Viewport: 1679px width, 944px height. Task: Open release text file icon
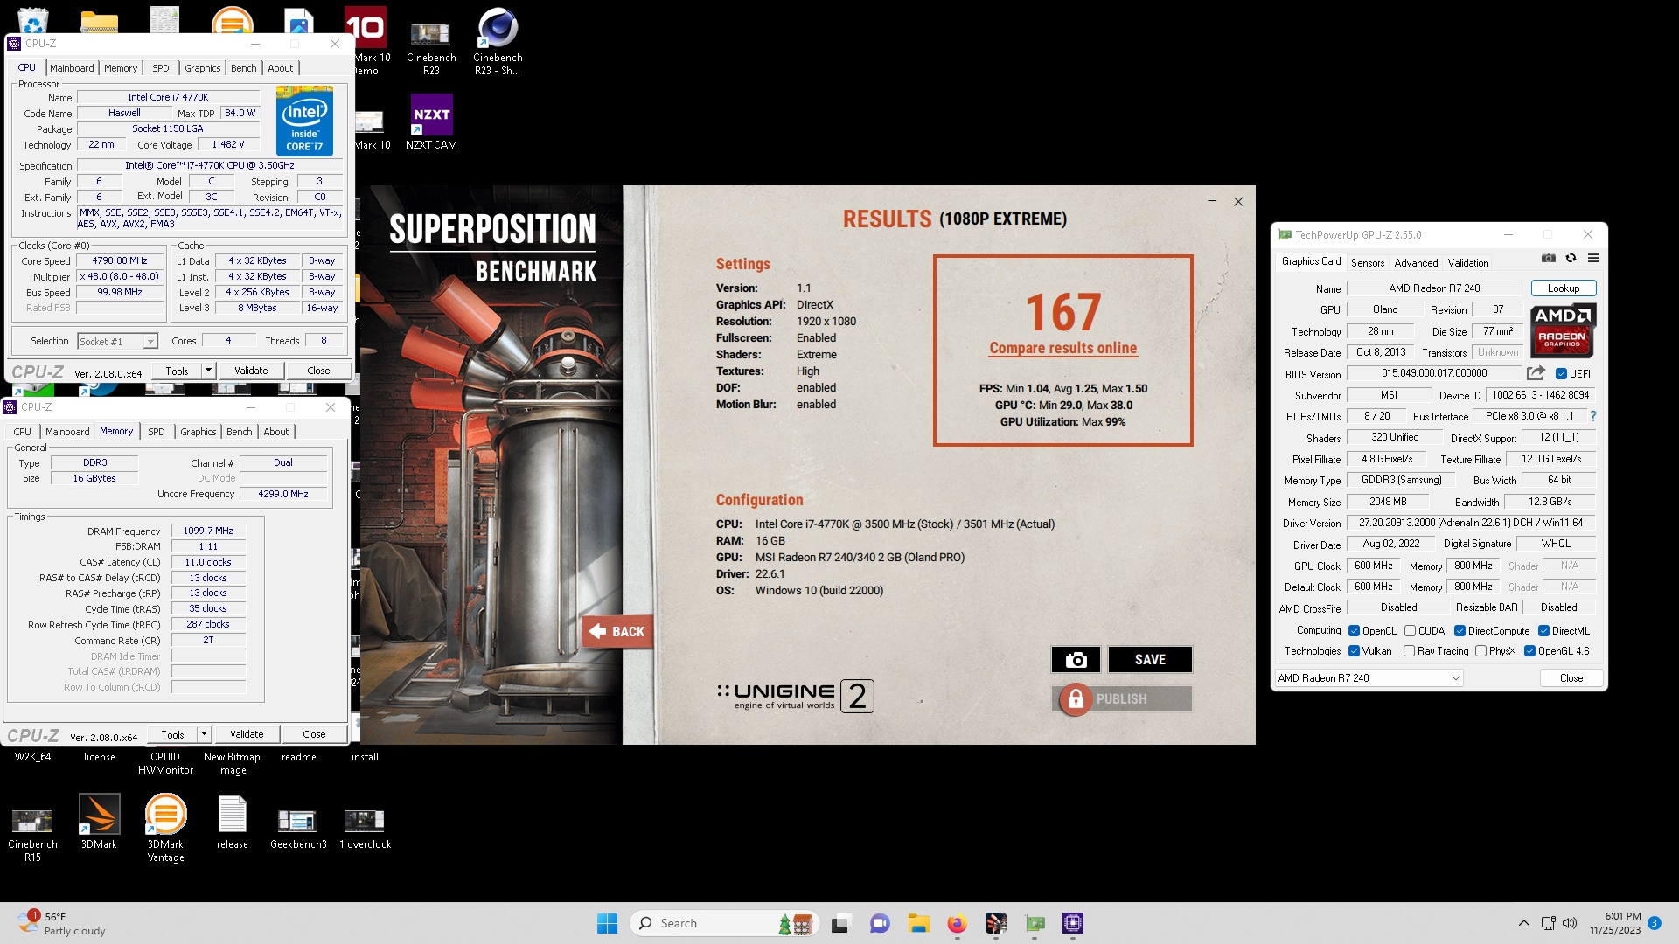click(232, 823)
